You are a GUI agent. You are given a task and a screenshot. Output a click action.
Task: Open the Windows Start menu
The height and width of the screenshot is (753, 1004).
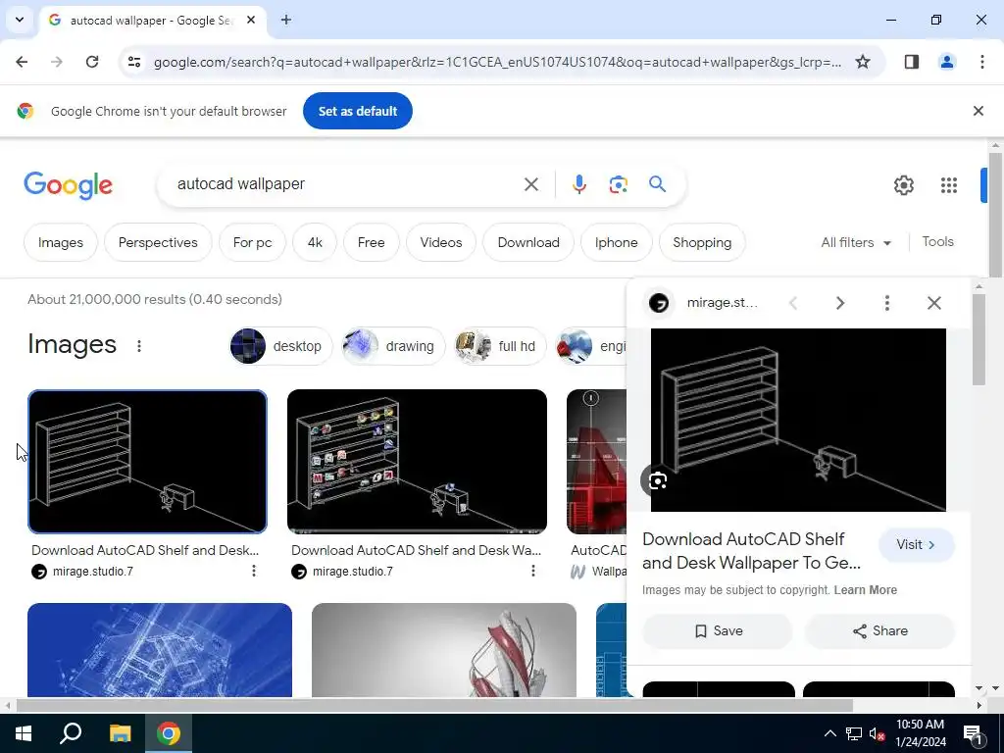coord(24,733)
